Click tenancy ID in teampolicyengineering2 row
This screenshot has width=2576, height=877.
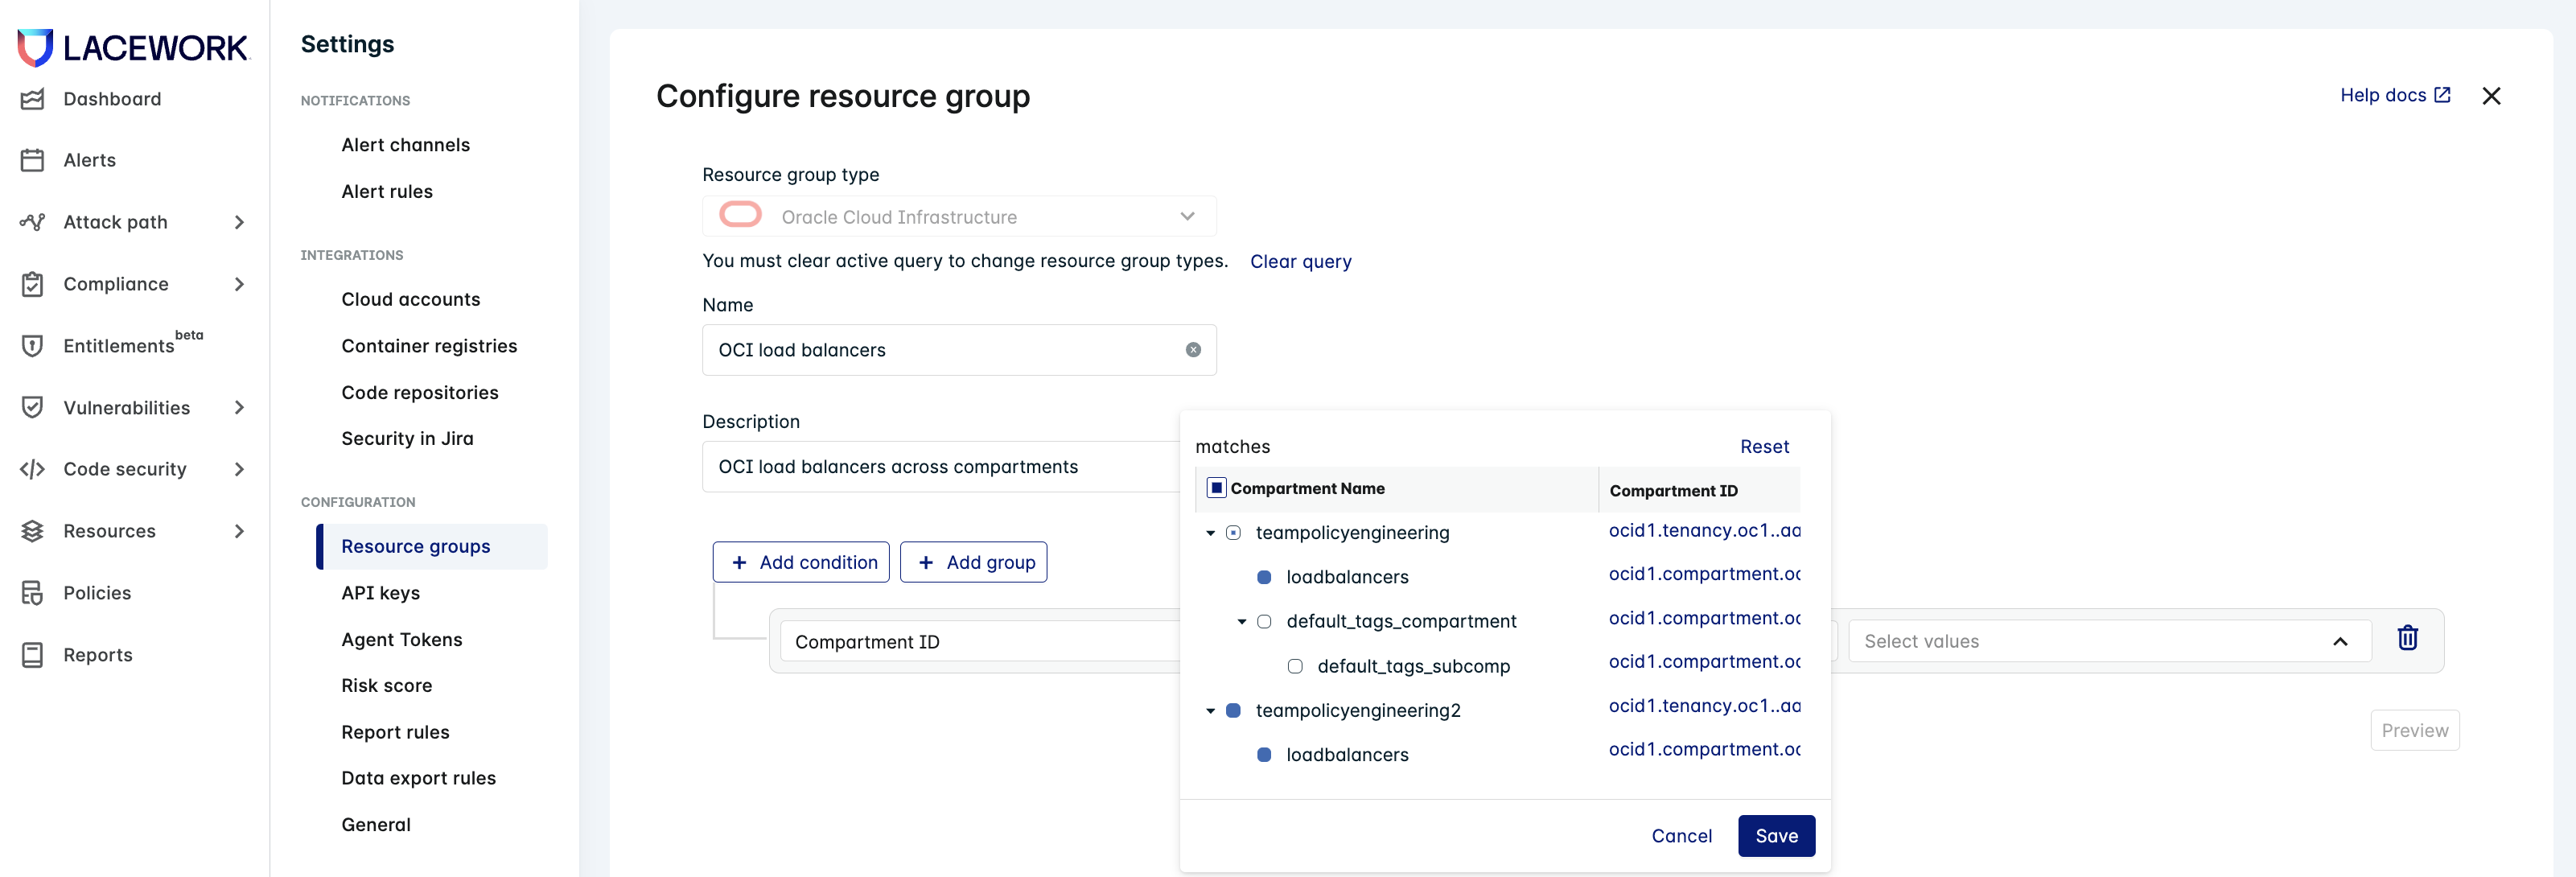tap(1704, 705)
